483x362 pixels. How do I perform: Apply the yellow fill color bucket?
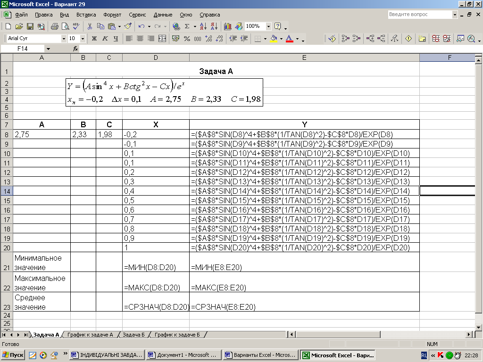(274, 39)
